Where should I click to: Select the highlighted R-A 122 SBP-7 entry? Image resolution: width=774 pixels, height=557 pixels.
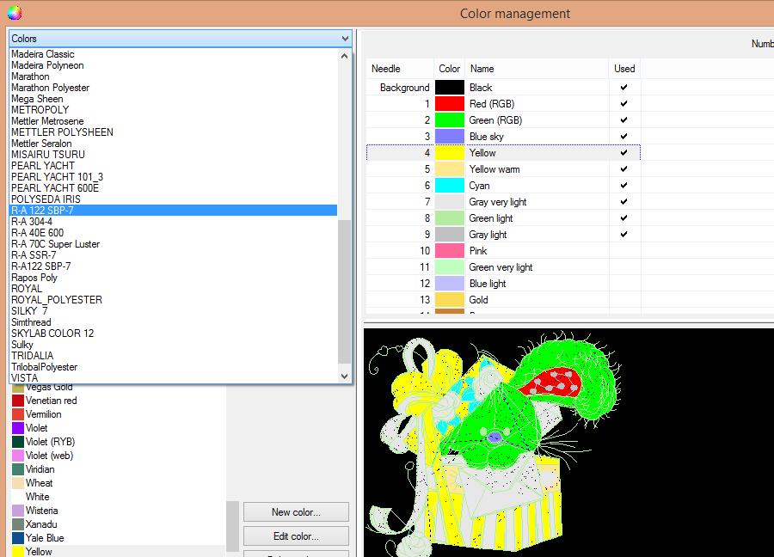coord(173,211)
